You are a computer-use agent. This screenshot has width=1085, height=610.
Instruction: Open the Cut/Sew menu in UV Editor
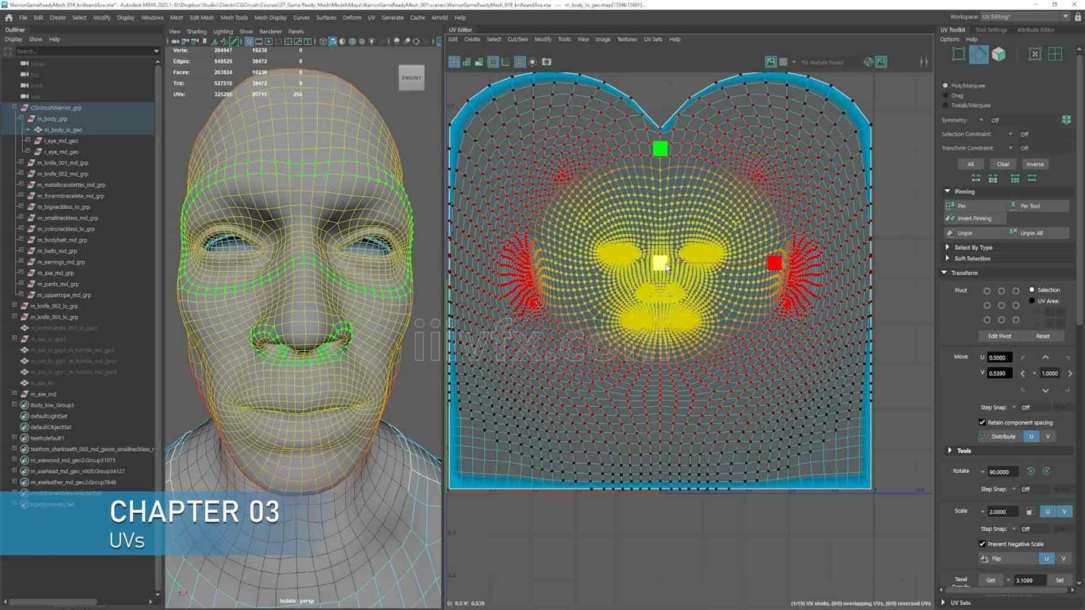coord(518,39)
